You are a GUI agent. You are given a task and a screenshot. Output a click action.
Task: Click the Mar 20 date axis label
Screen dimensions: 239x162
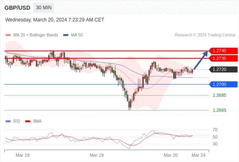coord(171,155)
